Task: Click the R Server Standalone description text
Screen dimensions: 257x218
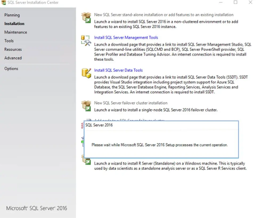Action: (170, 166)
